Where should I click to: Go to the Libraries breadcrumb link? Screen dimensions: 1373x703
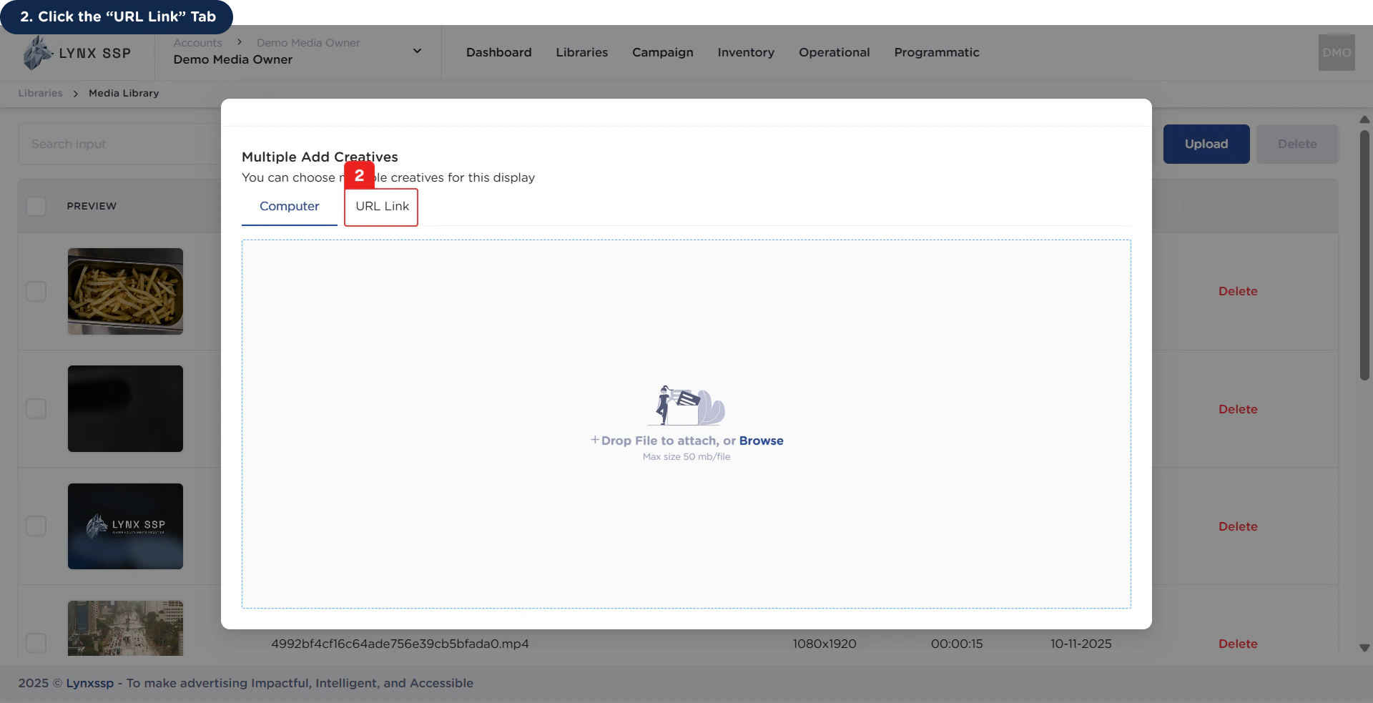pyautogui.click(x=40, y=93)
